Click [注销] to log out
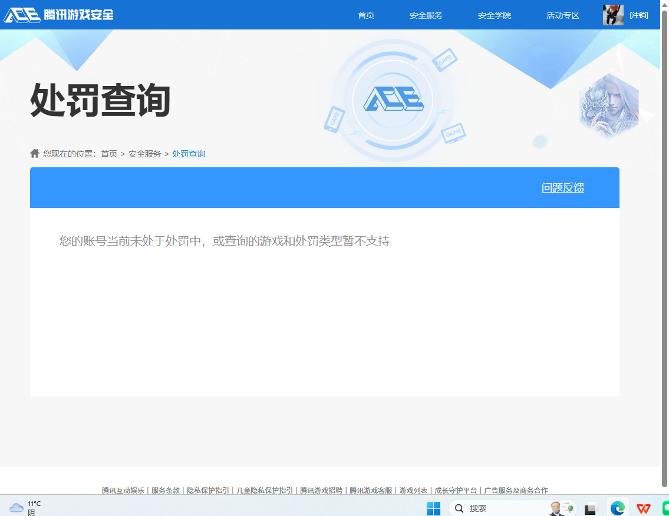 coord(638,15)
